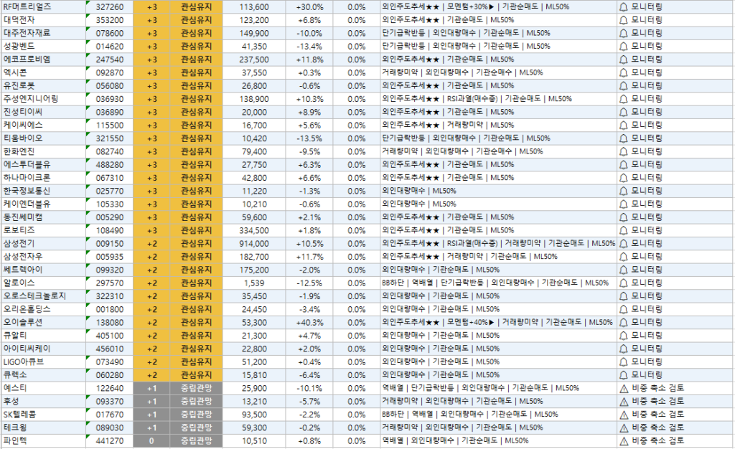
Task: Click the bell icon in 하나마이크론 row
Action: (624, 178)
